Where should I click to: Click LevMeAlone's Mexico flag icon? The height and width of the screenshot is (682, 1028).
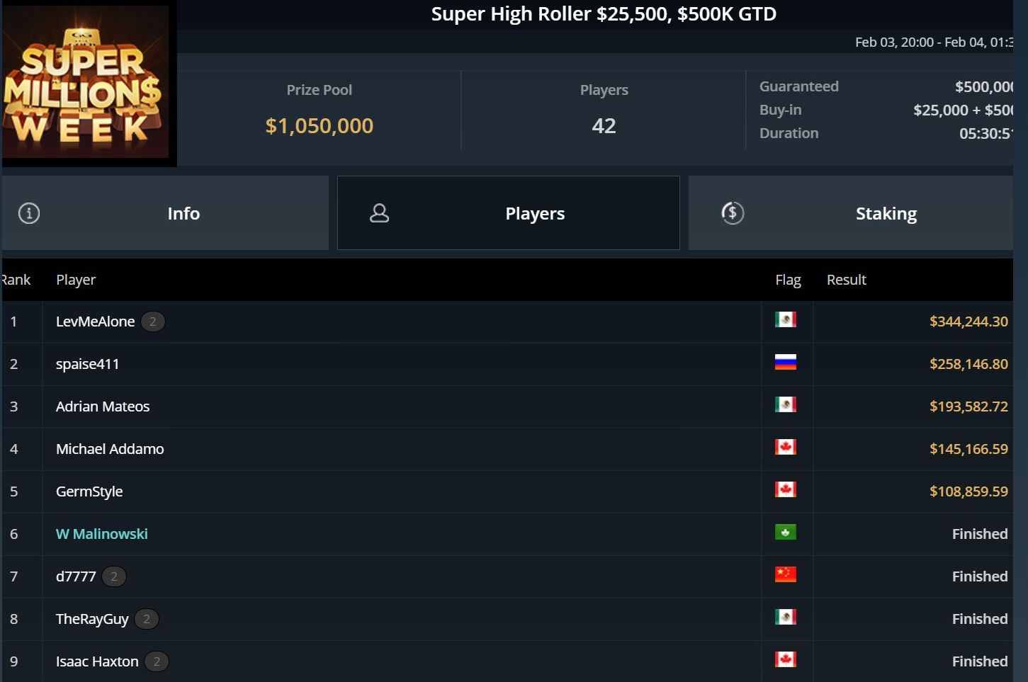coord(785,320)
